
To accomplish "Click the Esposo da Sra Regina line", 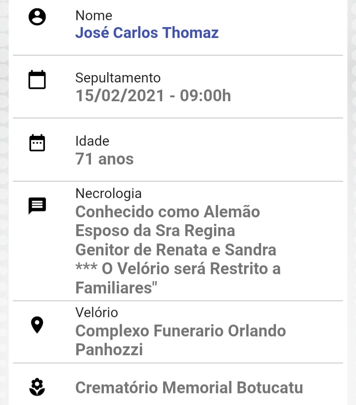I will [x=155, y=231].
